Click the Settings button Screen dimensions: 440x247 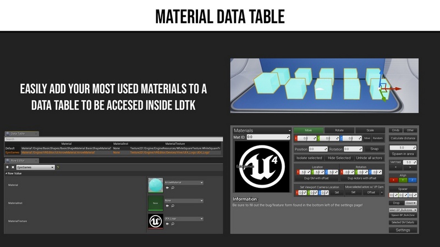coord(403,230)
